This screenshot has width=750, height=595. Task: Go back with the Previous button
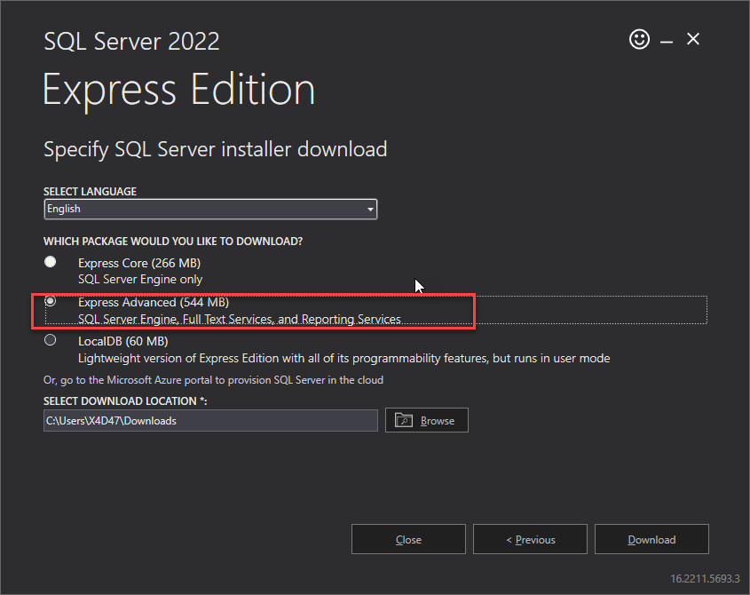pos(530,539)
